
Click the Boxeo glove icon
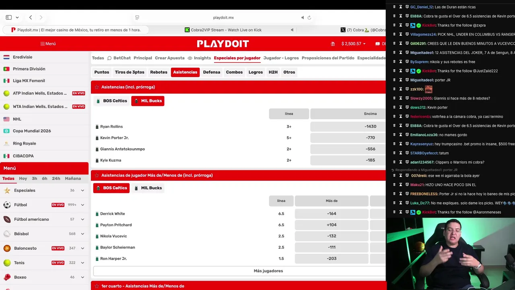coord(7,277)
